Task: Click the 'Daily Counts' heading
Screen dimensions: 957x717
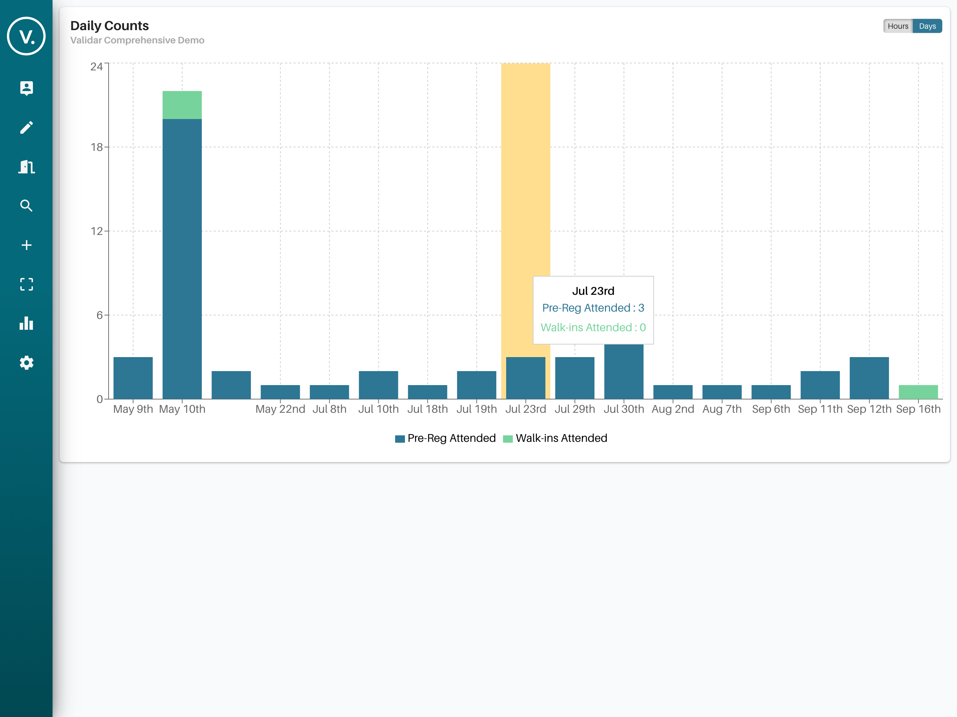Action: tap(109, 26)
